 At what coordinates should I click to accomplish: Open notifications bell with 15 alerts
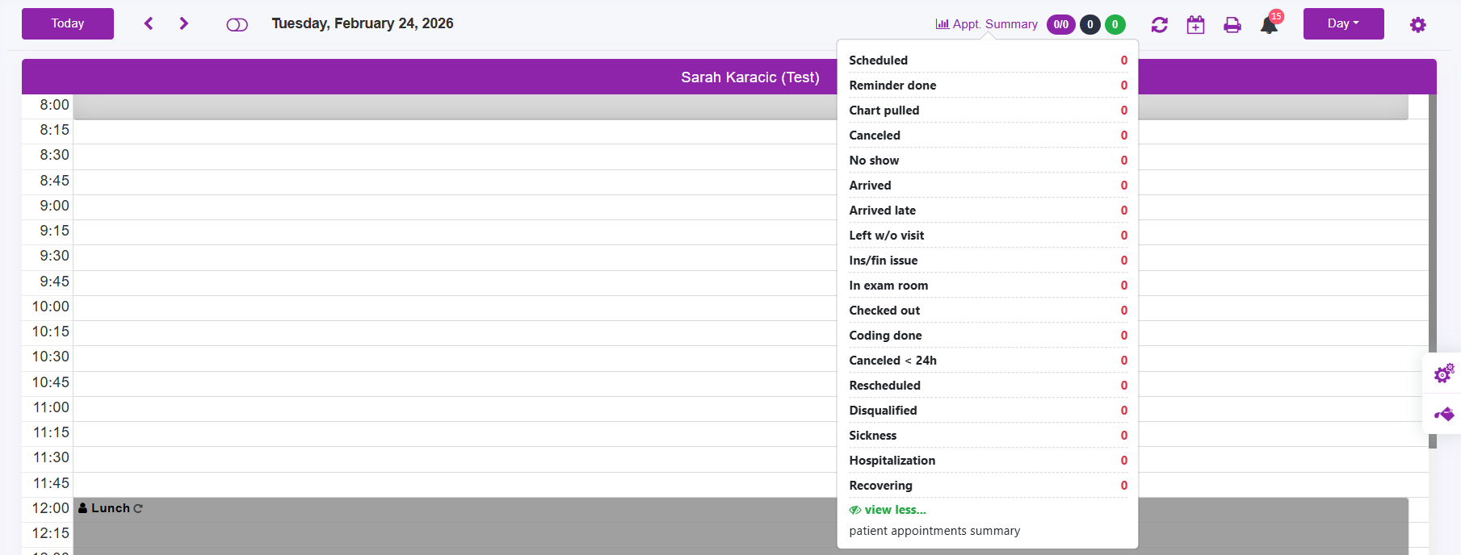click(1270, 23)
